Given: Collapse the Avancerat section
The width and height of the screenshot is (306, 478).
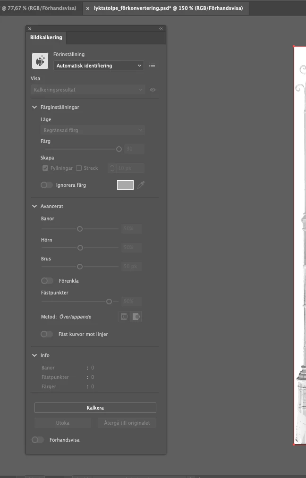Looking at the screenshot, I should 34,206.
